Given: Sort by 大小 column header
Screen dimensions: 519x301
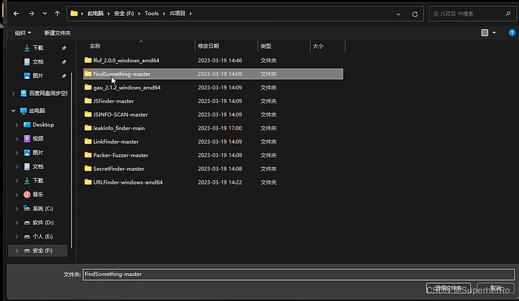Looking at the screenshot, I should [x=318, y=46].
